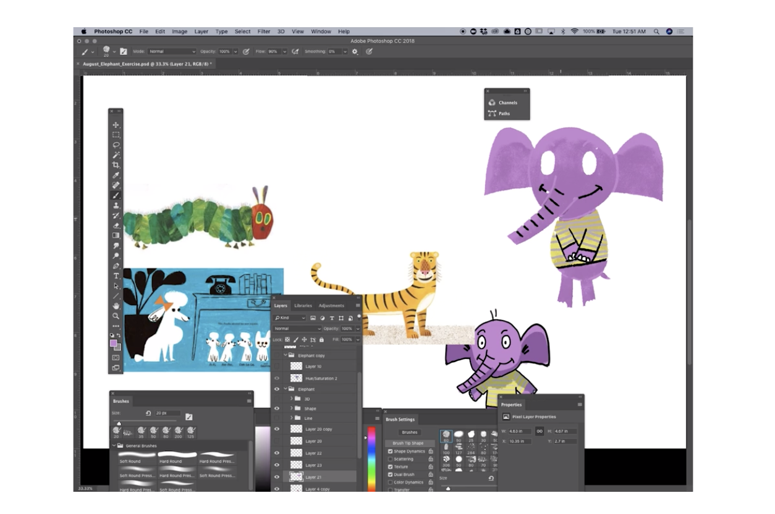Select the Crop tool

click(116, 165)
